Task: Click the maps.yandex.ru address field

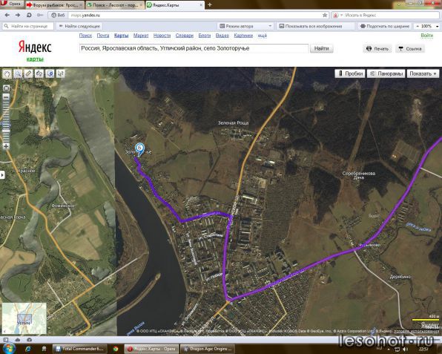Action: (194, 16)
